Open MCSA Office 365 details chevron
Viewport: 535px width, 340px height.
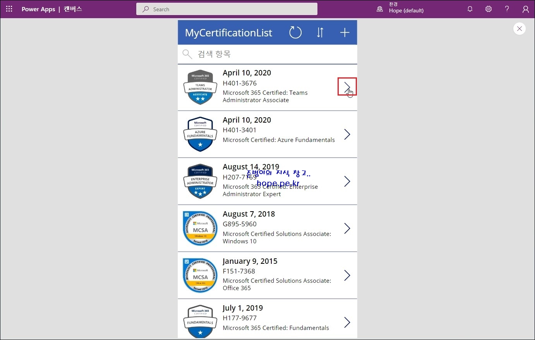tap(347, 275)
